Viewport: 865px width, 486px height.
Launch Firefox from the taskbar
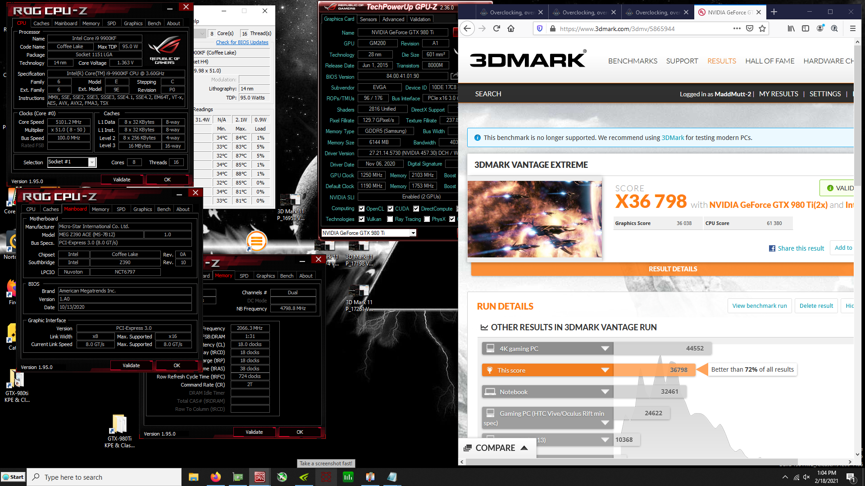[x=216, y=477]
